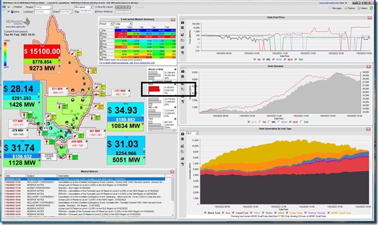Toggle the SA series checkbox in Pool Price chart
Image resolution: width=378 pixels, height=225 pixels.
pos(255,59)
